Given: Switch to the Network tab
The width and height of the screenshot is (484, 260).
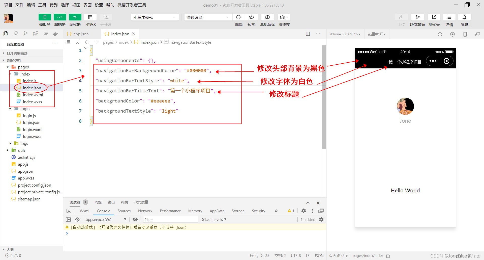Looking at the screenshot, I should pyautogui.click(x=145, y=211).
